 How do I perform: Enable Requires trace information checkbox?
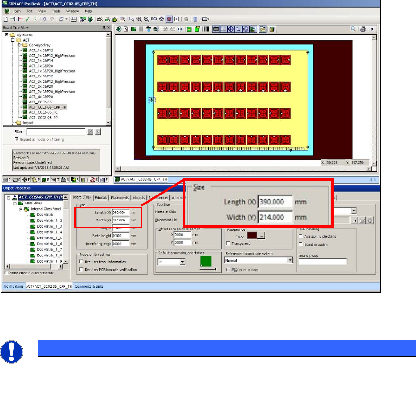click(x=81, y=262)
